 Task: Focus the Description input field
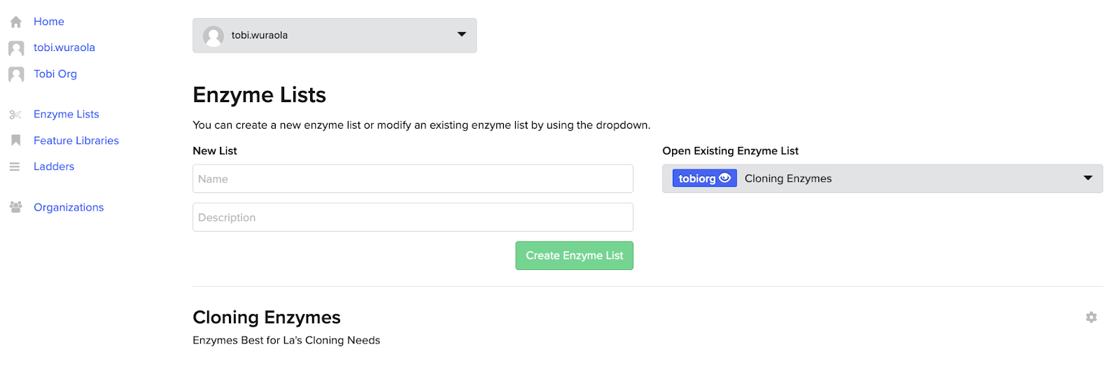(412, 218)
